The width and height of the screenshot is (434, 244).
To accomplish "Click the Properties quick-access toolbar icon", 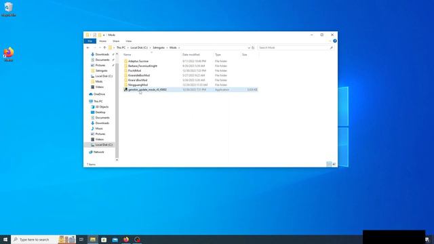I will pyautogui.click(x=94, y=35).
